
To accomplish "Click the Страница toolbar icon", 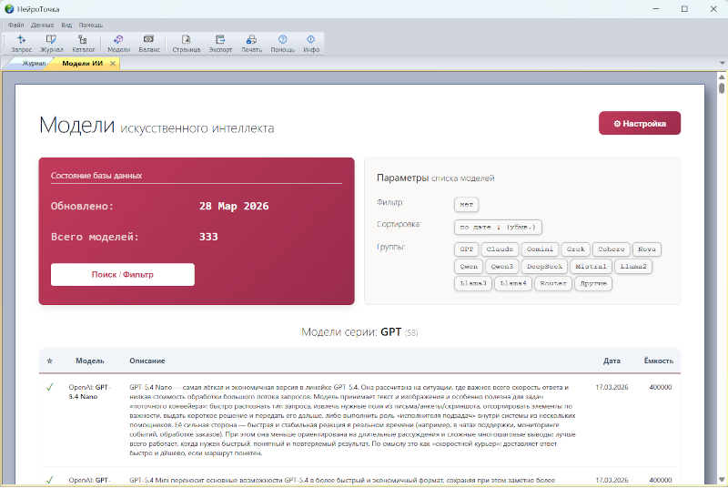I will click(187, 44).
